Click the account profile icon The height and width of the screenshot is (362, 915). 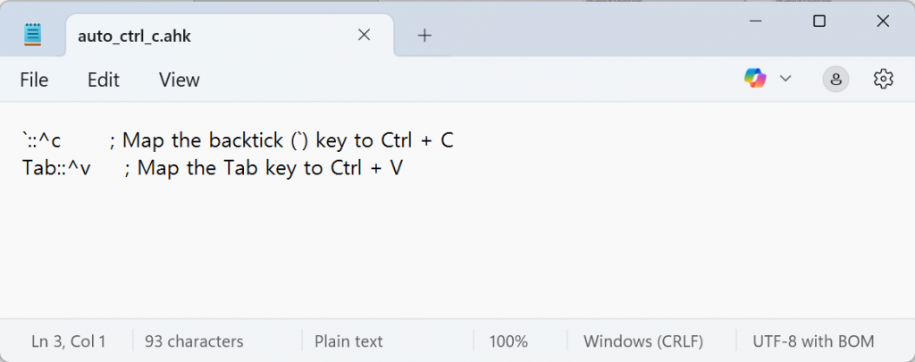835,79
